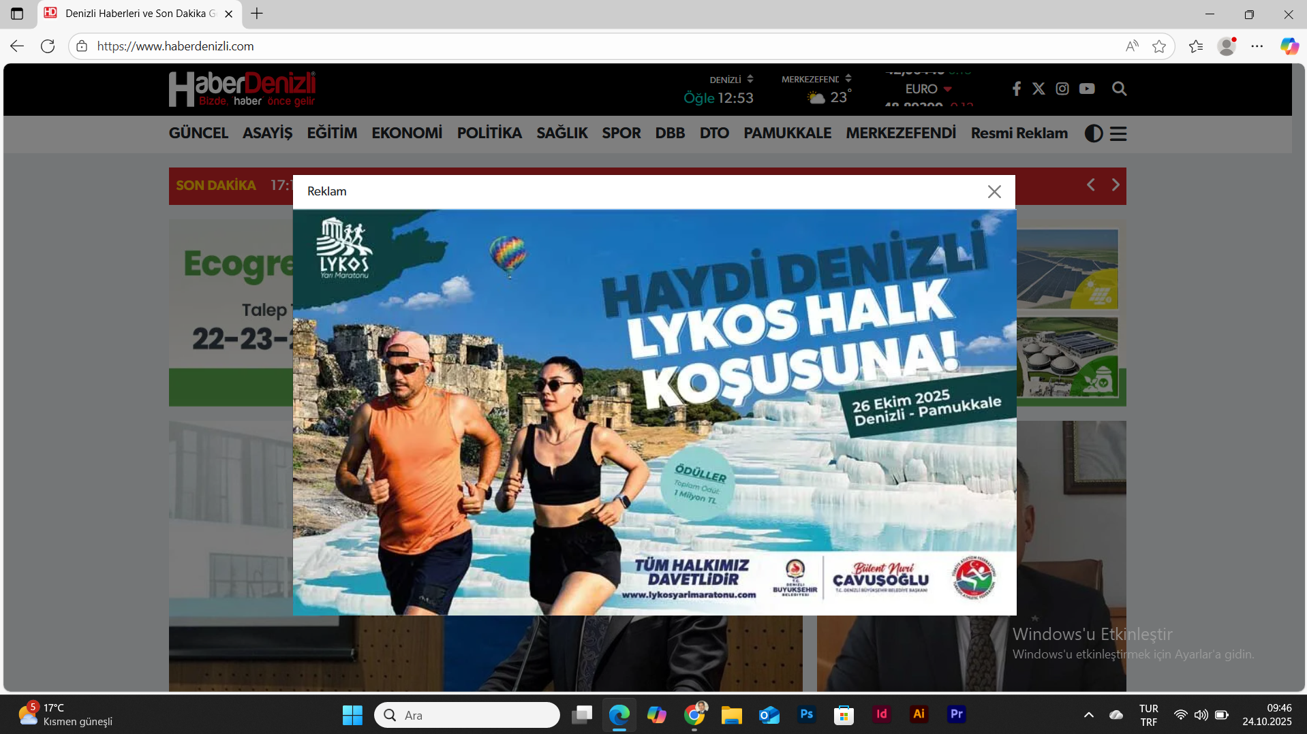Go to the Resmi Reklam link
This screenshot has width=1307, height=734.
point(1019,133)
